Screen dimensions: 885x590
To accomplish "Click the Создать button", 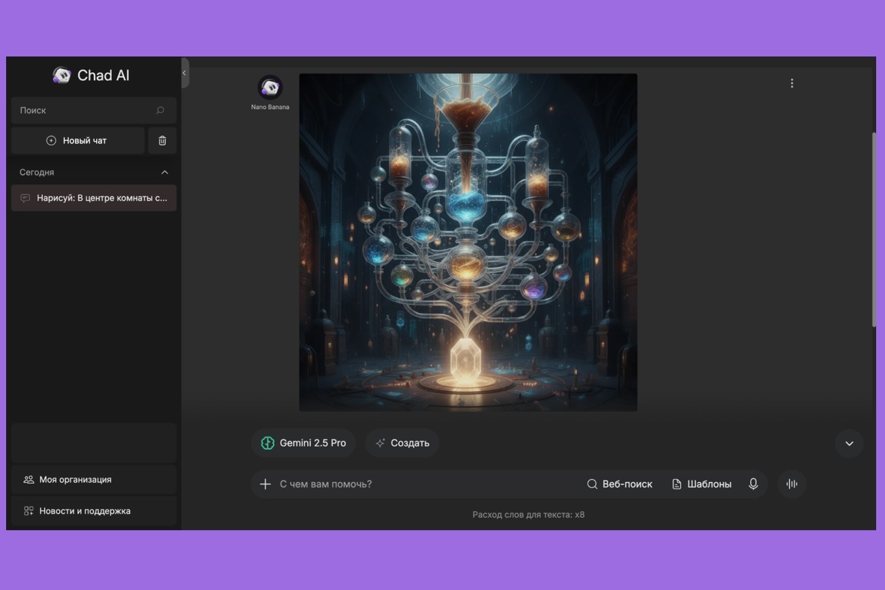I will [402, 443].
